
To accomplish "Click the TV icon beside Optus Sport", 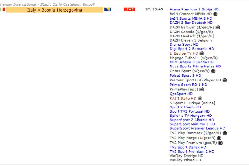I will [214, 71].
